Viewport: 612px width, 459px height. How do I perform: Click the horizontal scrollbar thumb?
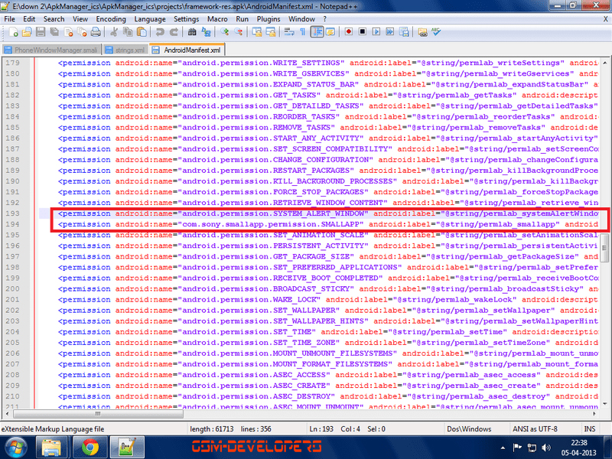98,414
